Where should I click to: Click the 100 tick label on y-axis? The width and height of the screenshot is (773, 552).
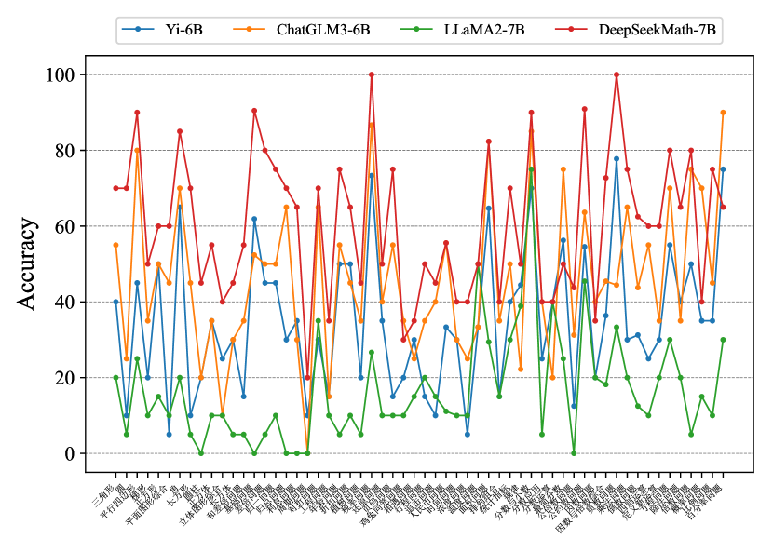[60, 74]
